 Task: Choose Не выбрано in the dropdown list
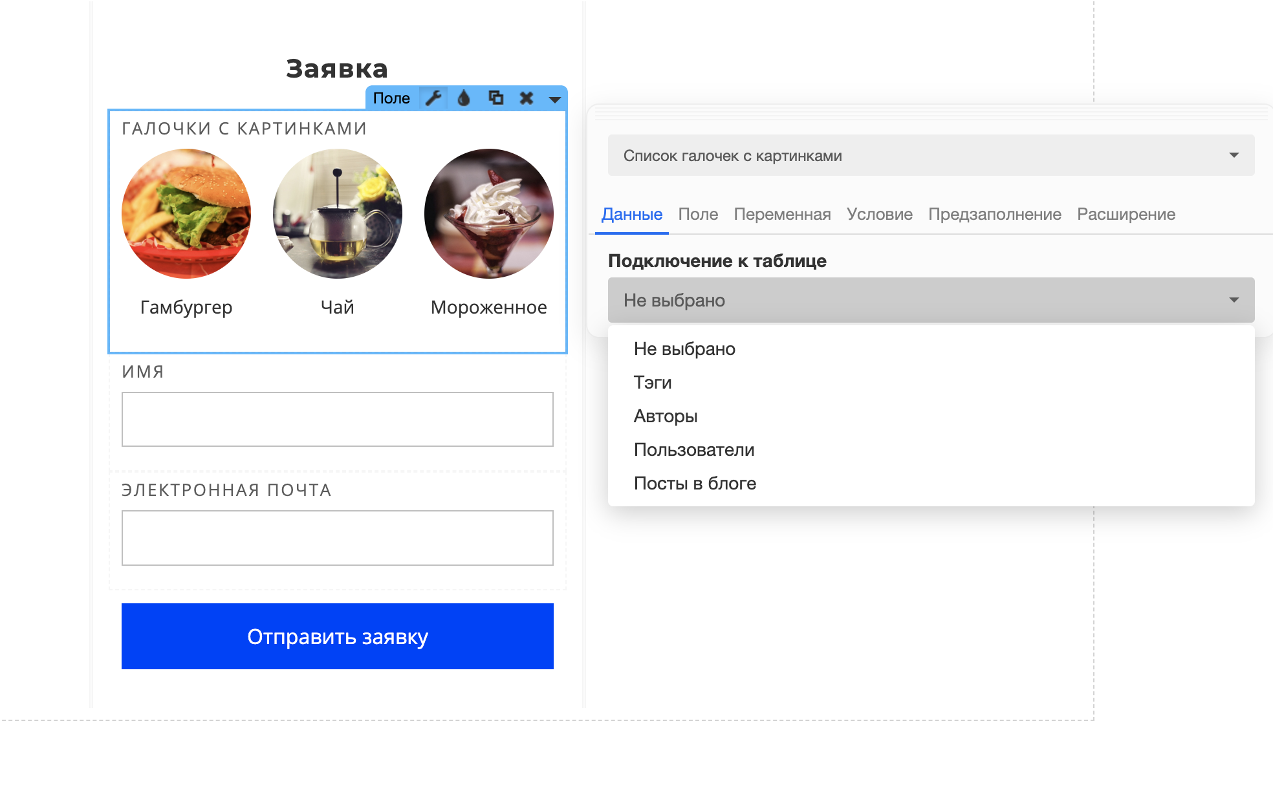(931, 349)
